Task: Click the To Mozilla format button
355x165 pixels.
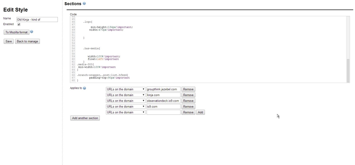Action: coord(16,32)
